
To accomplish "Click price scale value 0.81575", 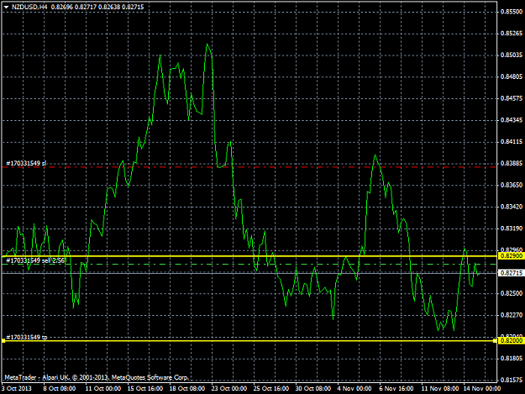I will pos(512,381).
